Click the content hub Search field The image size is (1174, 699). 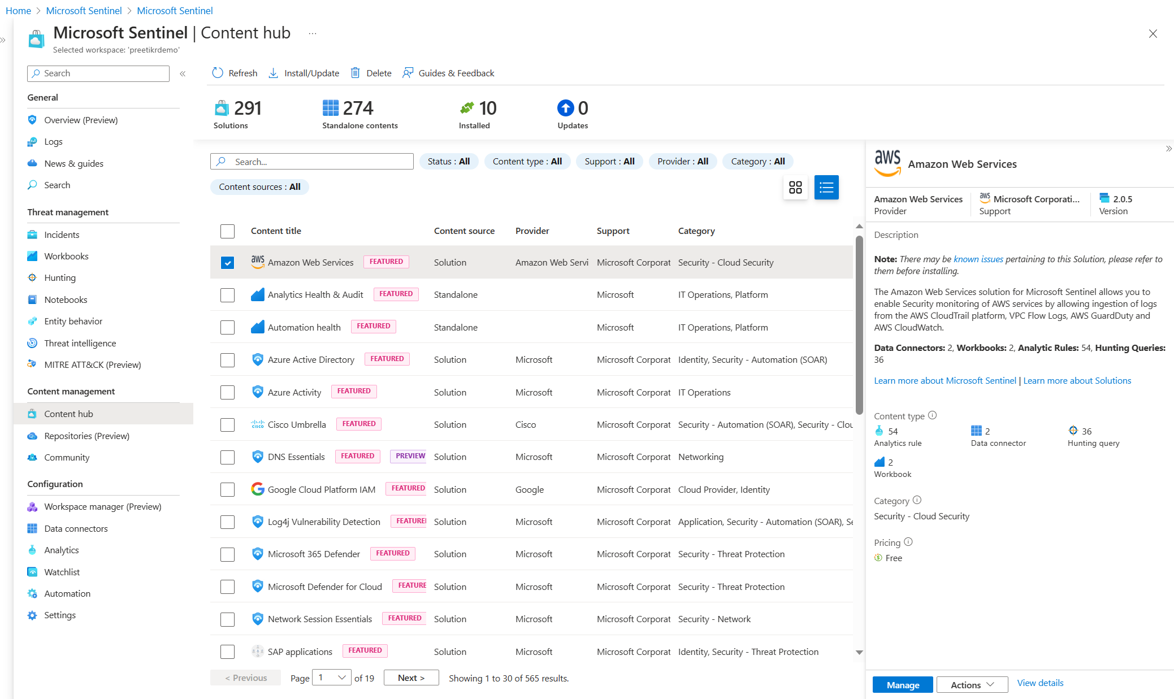[311, 162]
